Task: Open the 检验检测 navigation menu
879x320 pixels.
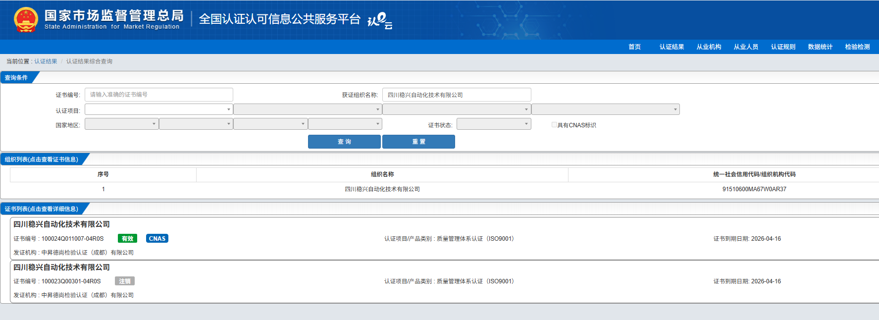Action: (857, 47)
